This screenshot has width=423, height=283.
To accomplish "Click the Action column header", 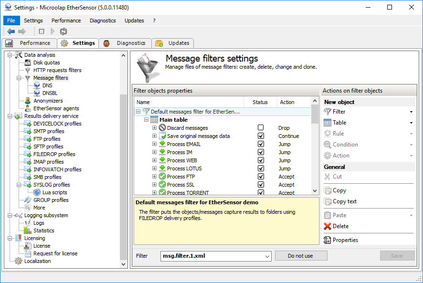I will (x=294, y=102).
